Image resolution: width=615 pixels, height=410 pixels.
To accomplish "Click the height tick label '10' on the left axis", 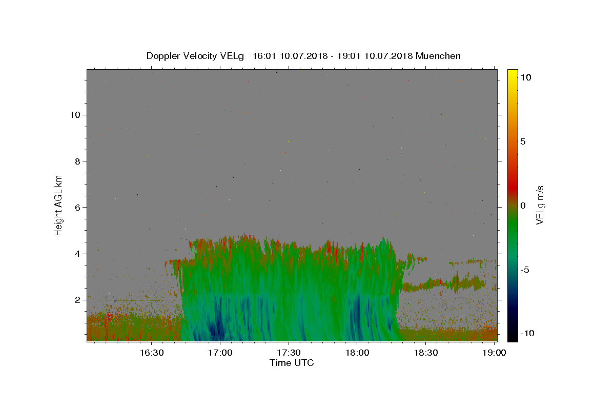I will [75, 115].
